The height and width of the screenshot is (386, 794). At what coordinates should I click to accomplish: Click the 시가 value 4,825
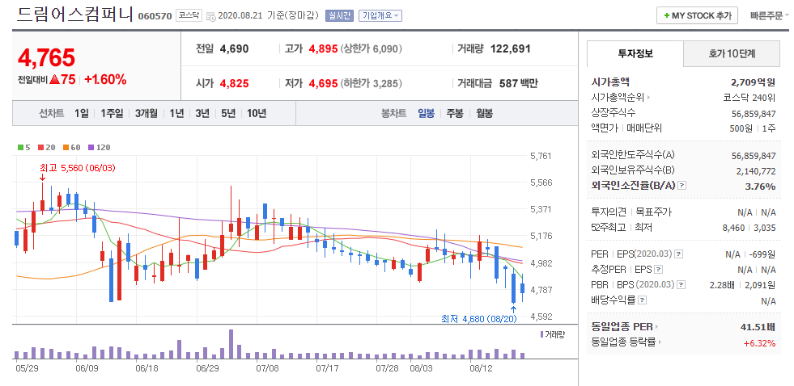(x=235, y=83)
